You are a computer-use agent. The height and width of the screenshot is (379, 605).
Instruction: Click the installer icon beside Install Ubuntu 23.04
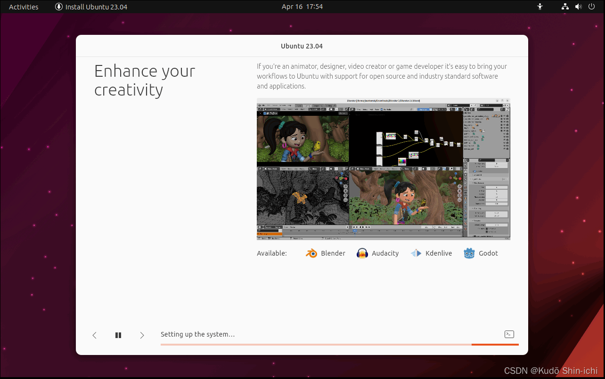(x=59, y=7)
